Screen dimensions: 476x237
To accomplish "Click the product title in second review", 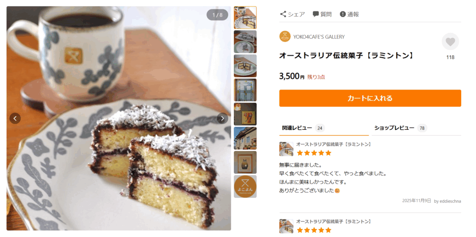I will (333, 222).
